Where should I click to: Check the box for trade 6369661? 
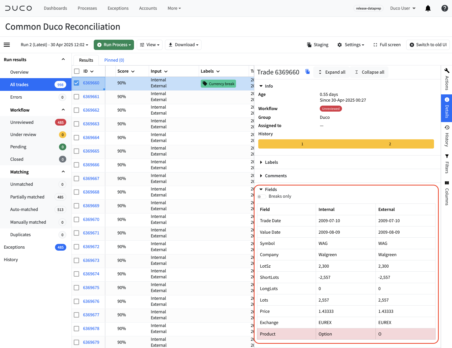coord(76,97)
